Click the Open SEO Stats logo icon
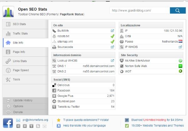This screenshot has height=131, width=188. (8, 12)
